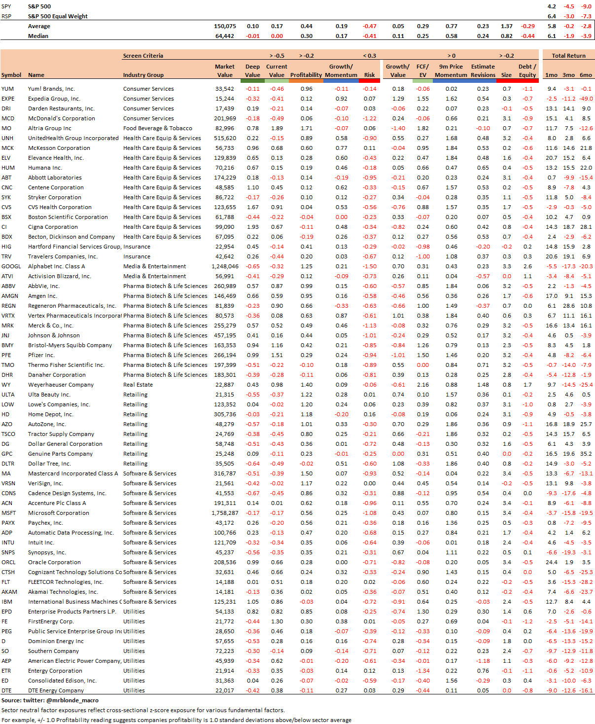Select the CVS Health Corporation cell
The width and height of the screenshot is (595, 724).
(x=60, y=207)
